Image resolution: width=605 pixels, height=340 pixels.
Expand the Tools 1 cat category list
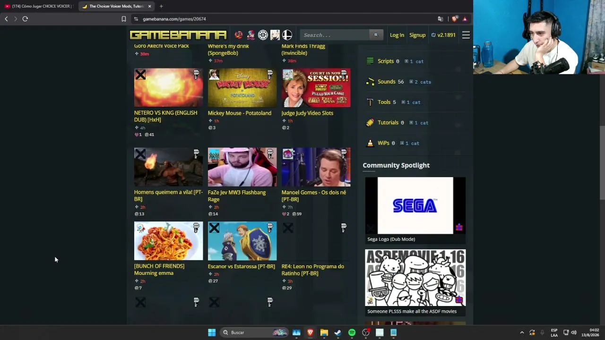pos(411,102)
